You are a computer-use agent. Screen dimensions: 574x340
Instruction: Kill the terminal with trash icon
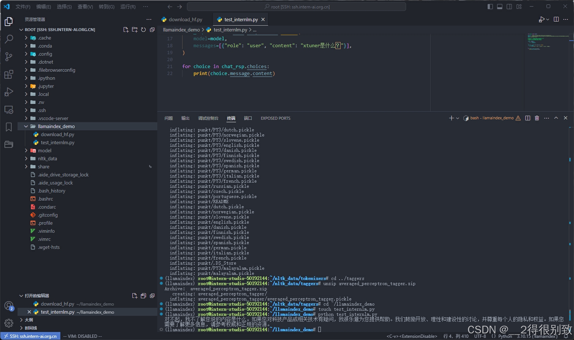coord(537,118)
